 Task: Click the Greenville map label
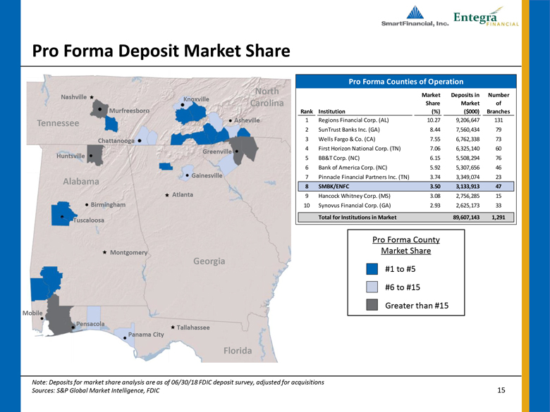point(217,151)
